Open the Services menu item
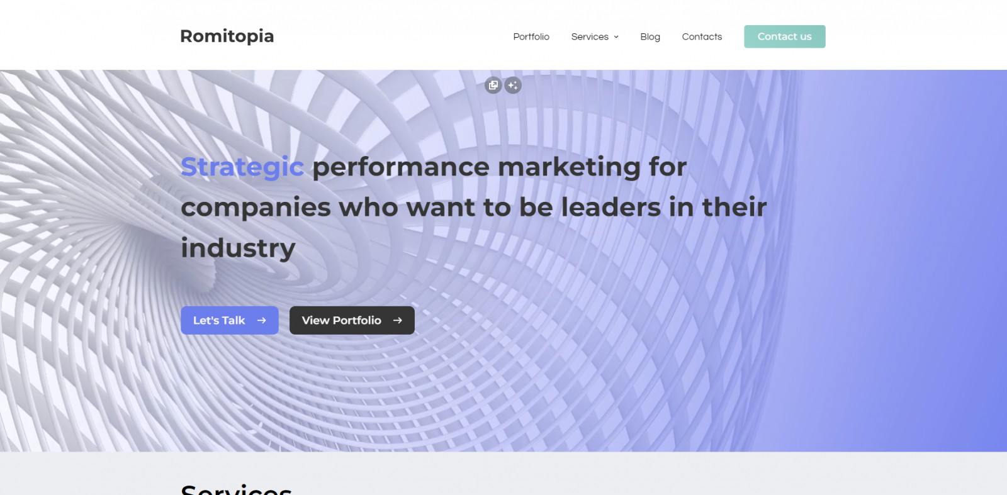 [x=590, y=37]
